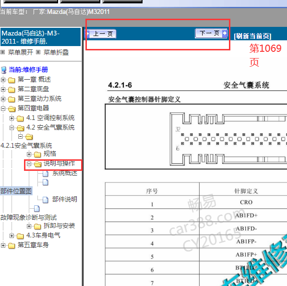
Task: Click open folder icon of 第四章电器
Action: [12, 109]
